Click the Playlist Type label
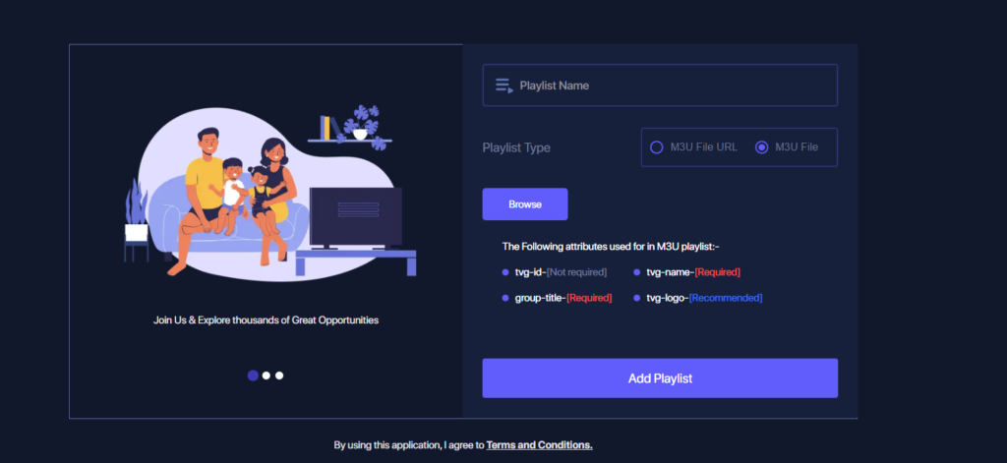The height and width of the screenshot is (463, 1007). pyautogui.click(x=516, y=147)
